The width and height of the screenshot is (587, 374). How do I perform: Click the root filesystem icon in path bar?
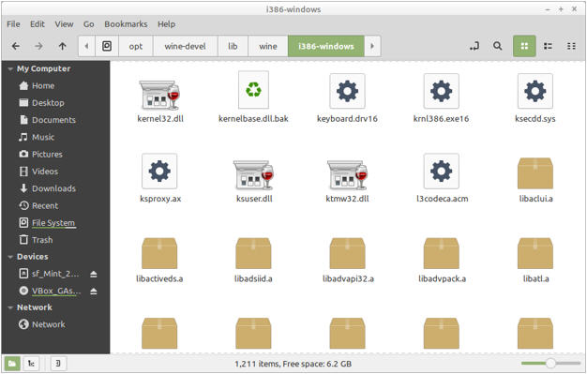coord(107,46)
